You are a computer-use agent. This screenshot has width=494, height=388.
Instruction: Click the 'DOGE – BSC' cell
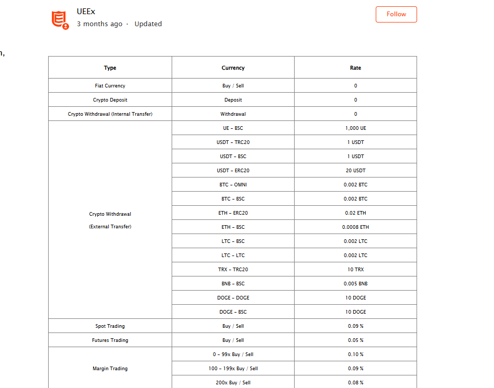233,312
